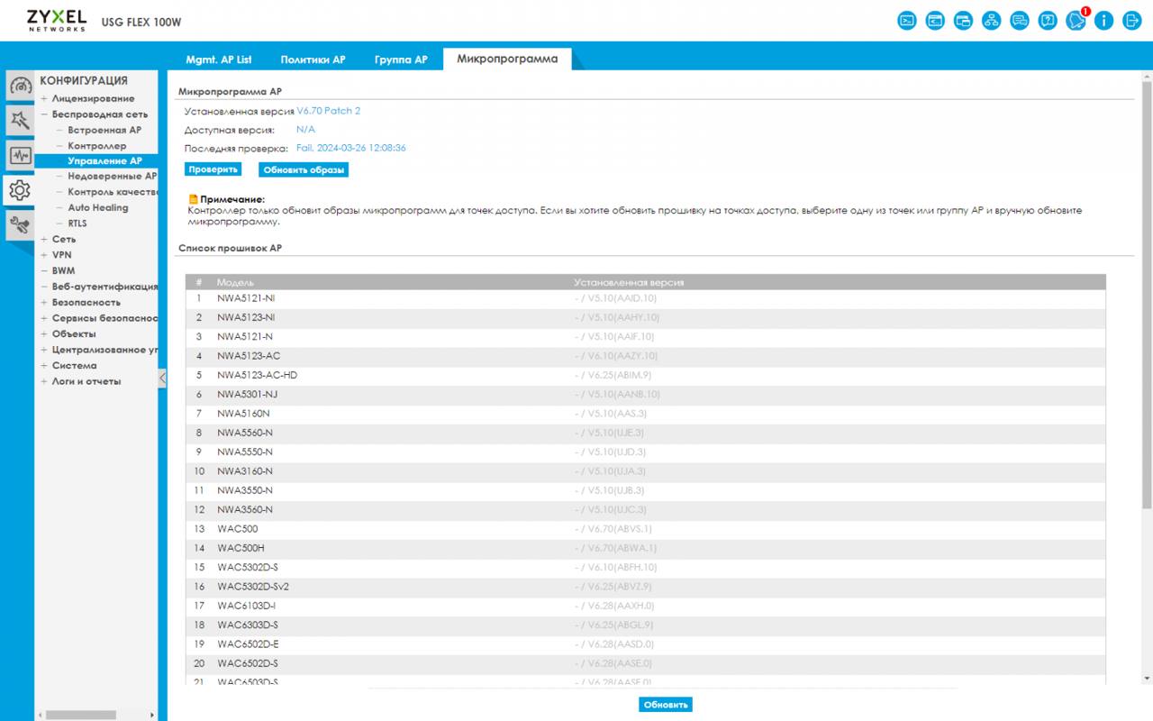Click the Обновить button at the bottom
The image size is (1153, 721).
tap(666, 705)
